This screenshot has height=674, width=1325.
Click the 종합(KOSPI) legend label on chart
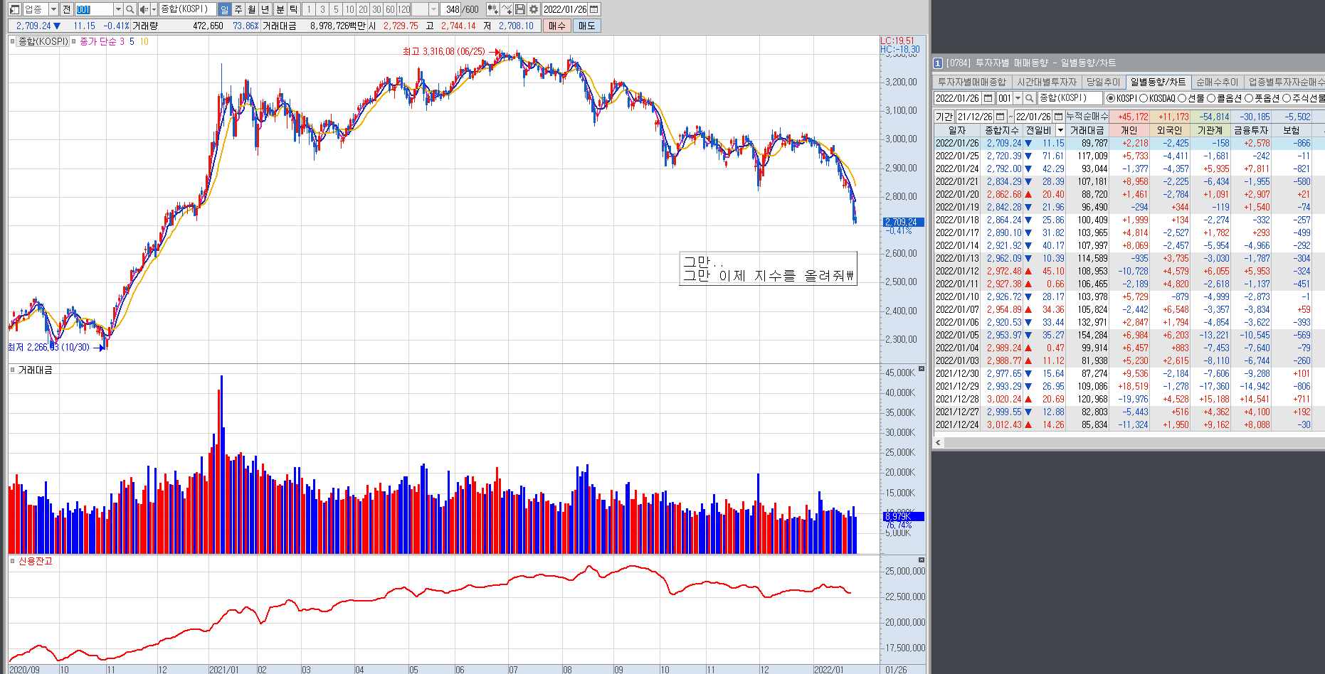pyautogui.click(x=43, y=41)
